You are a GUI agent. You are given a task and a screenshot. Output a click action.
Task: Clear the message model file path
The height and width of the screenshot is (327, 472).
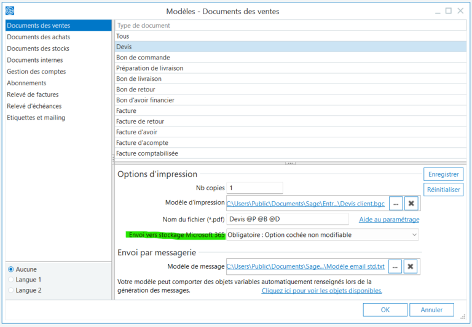[x=411, y=266]
